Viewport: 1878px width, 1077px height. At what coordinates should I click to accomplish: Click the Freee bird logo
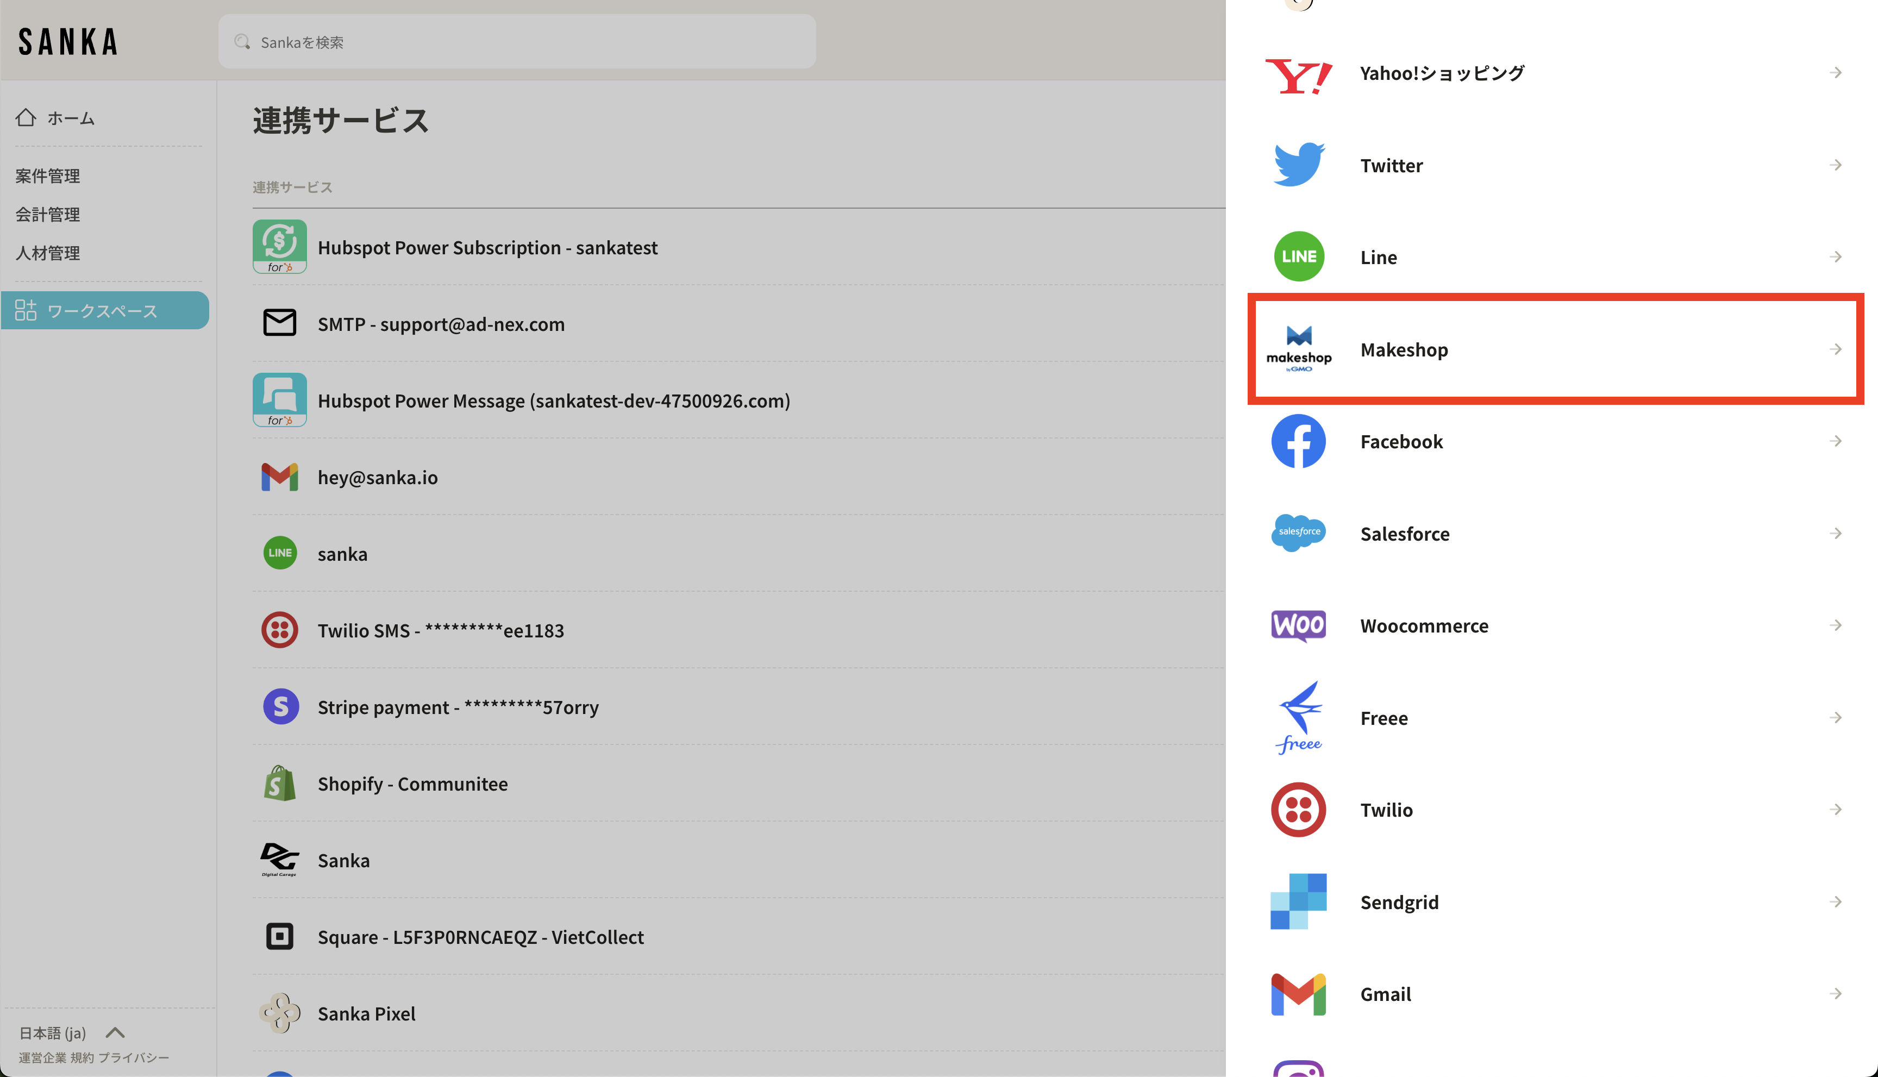click(x=1298, y=717)
